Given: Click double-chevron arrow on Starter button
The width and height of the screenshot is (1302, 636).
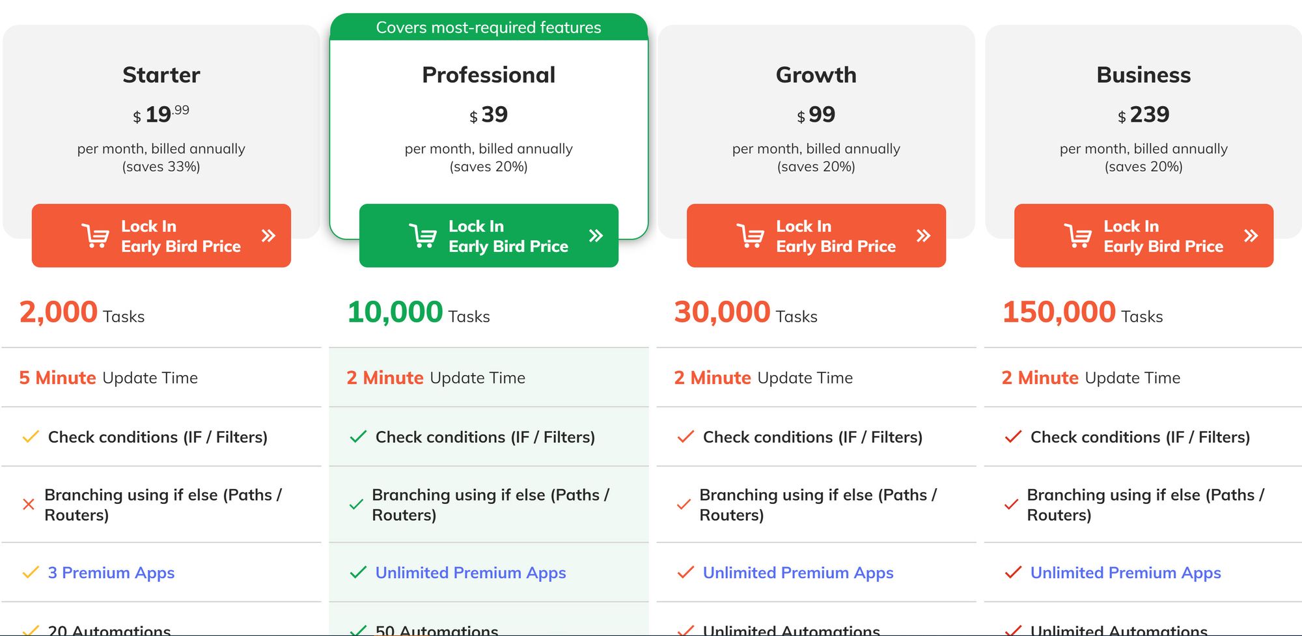Looking at the screenshot, I should click(268, 236).
